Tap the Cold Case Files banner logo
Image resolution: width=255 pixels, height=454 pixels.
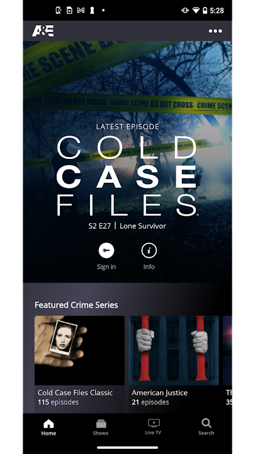click(127, 176)
